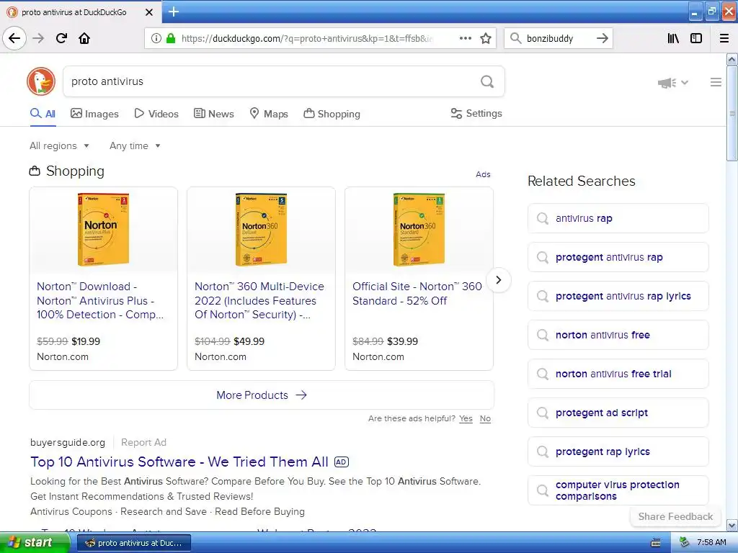The width and height of the screenshot is (738, 553).
Task: Switch to Maps results tab
Action: 269,114
